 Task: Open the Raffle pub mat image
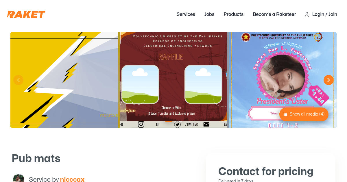click(173, 80)
